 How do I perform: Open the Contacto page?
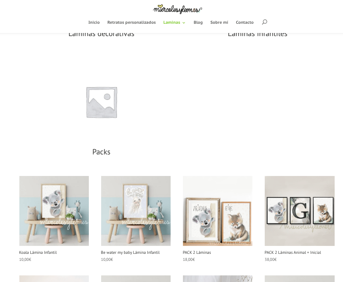point(244,22)
